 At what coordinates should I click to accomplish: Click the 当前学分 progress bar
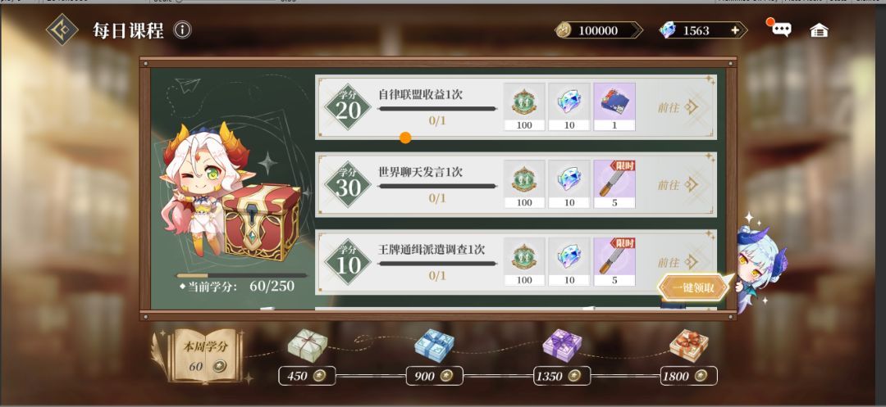[x=241, y=276]
